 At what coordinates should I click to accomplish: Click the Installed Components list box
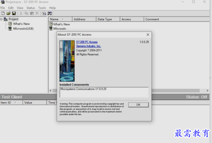[x=104, y=92]
